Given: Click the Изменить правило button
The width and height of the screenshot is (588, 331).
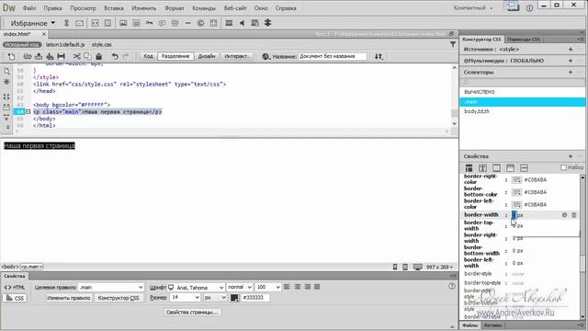Looking at the screenshot, I should 69,298.
